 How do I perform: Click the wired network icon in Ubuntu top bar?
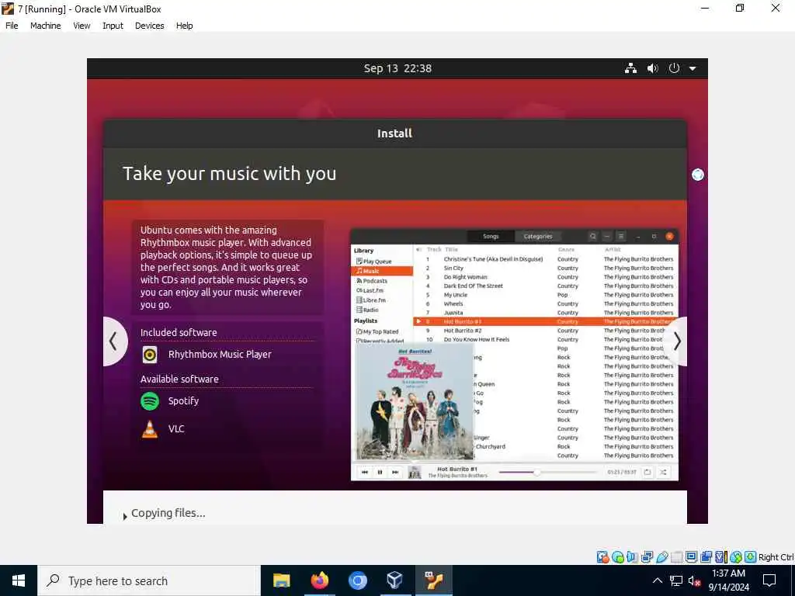tap(630, 68)
